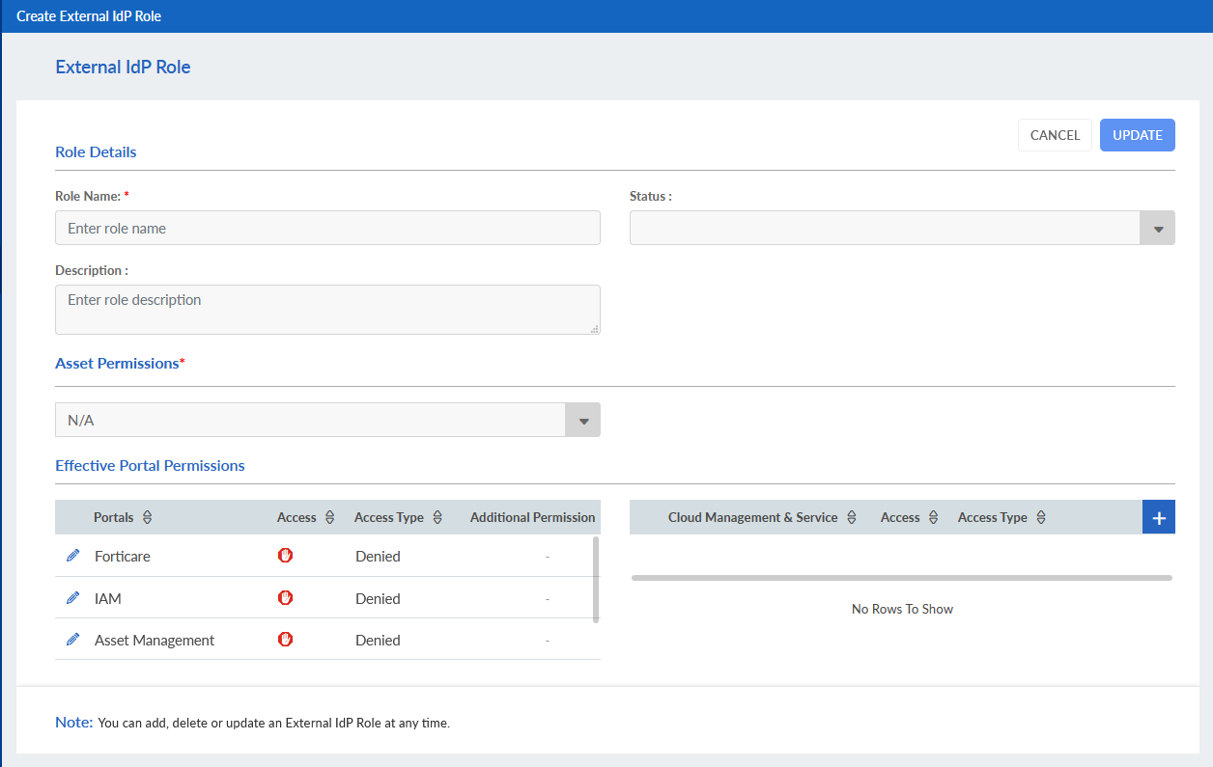Edit the IAM portal permission

[x=72, y=597]
